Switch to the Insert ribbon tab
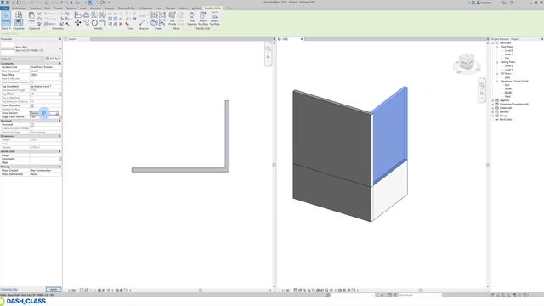The width and height of the screenshot is (544, 306). 83,8
